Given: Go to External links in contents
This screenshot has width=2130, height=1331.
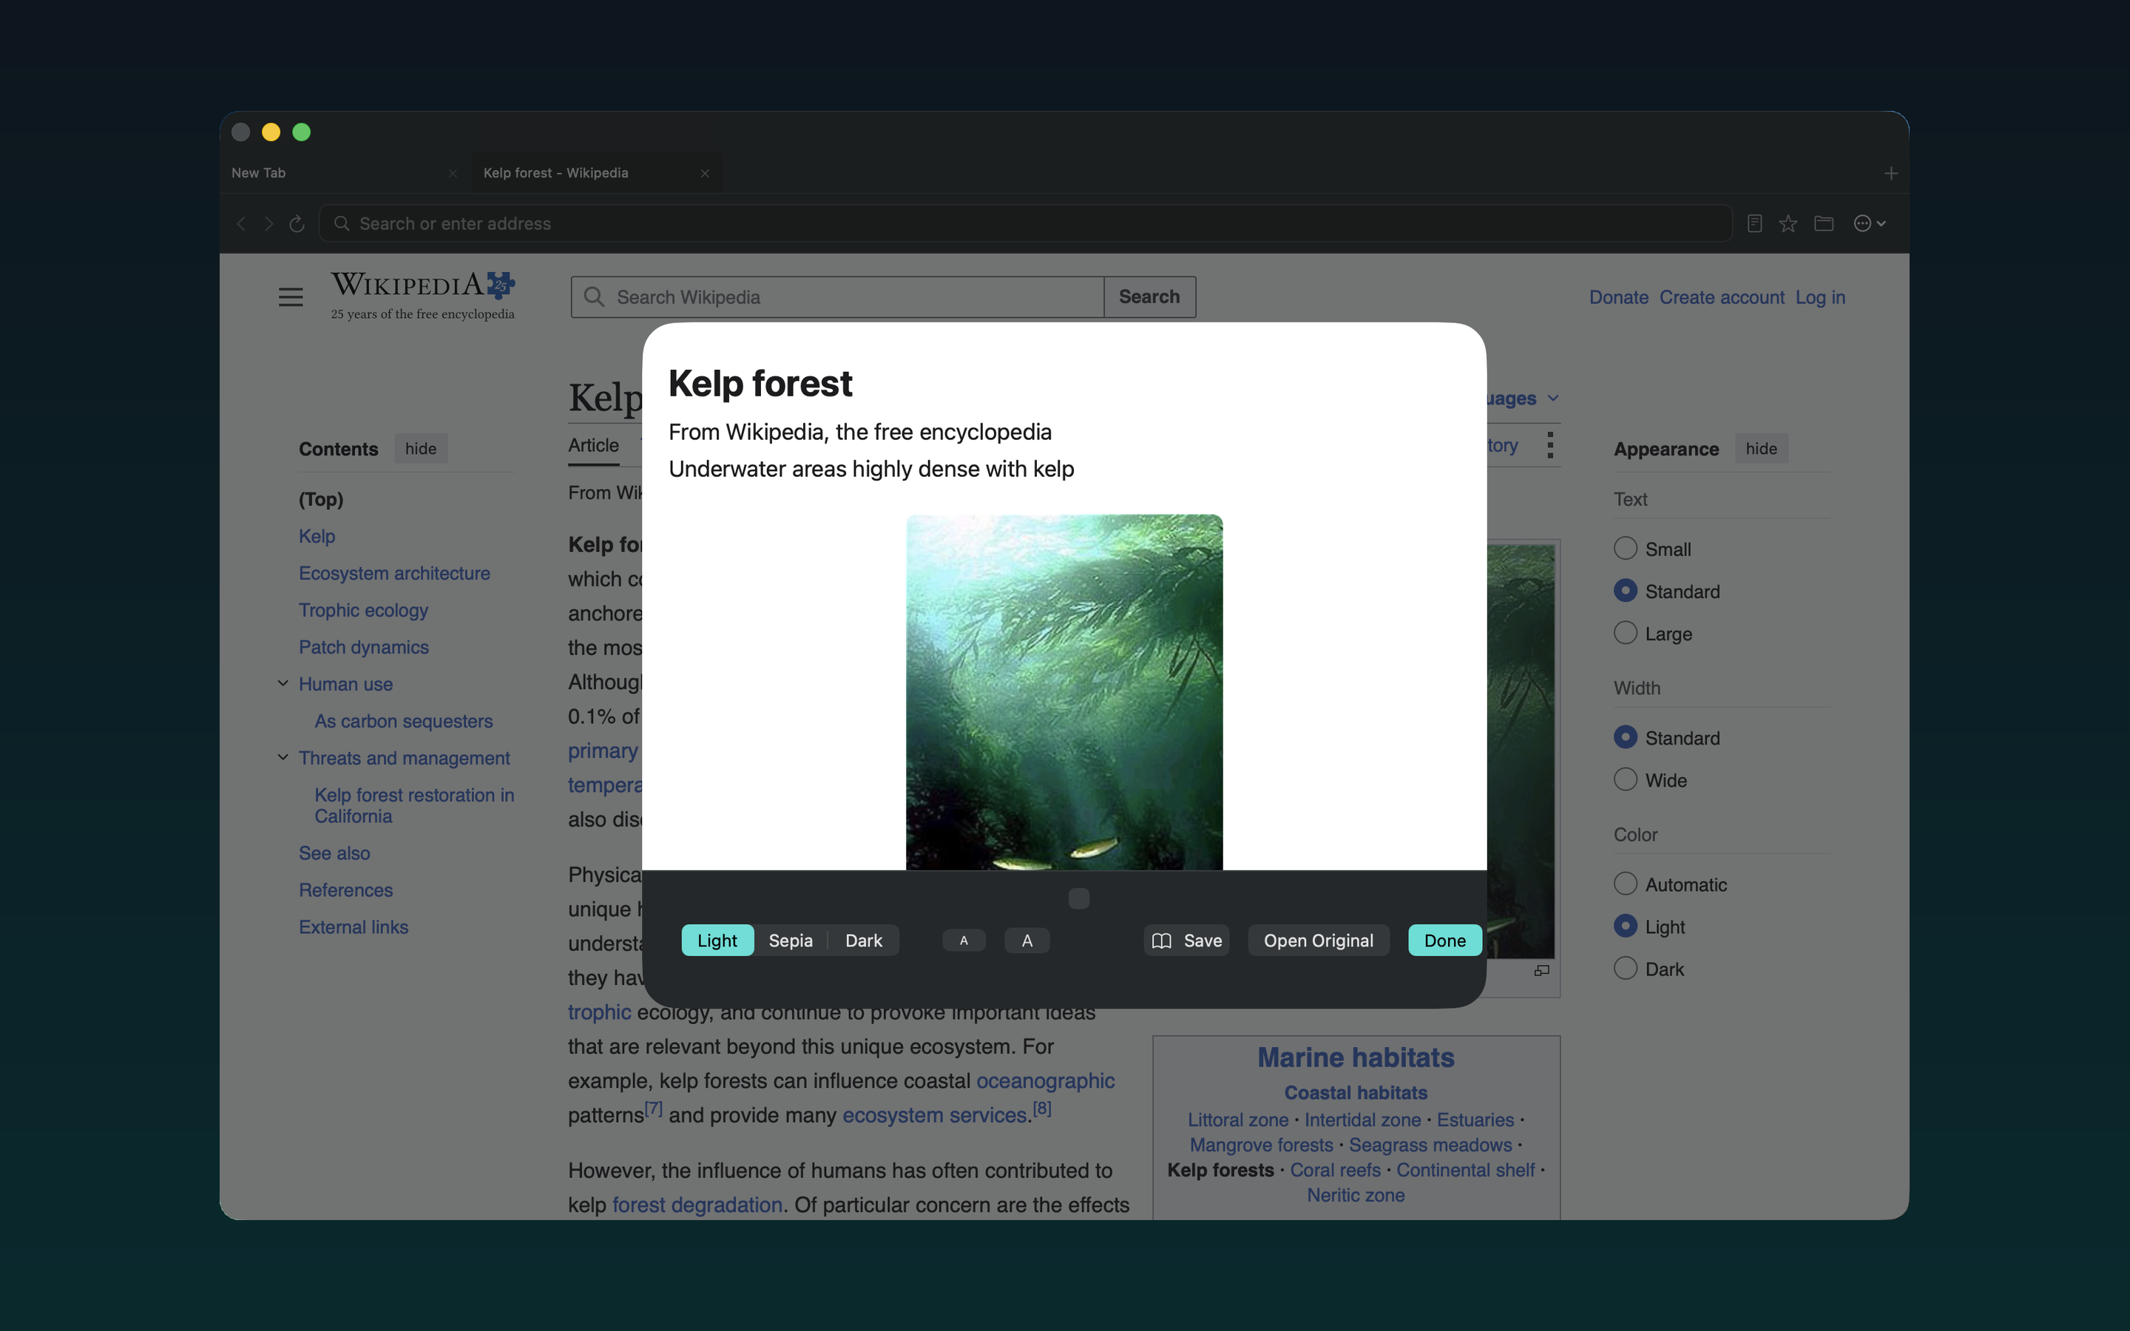Looking at the screenshot, I should 353,927.
